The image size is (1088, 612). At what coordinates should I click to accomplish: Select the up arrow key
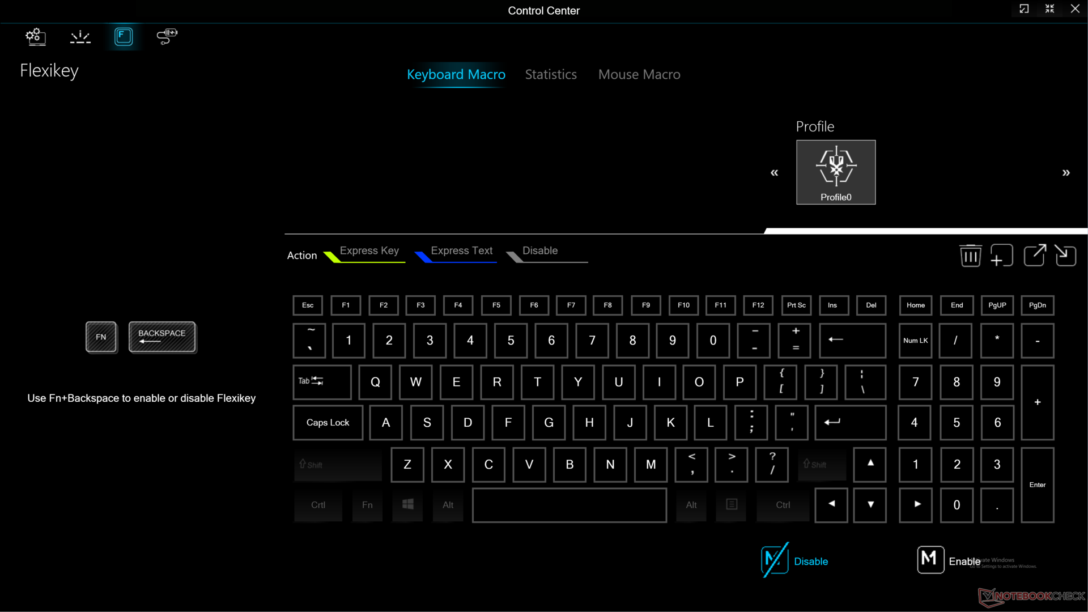click(x=870, y=465)
